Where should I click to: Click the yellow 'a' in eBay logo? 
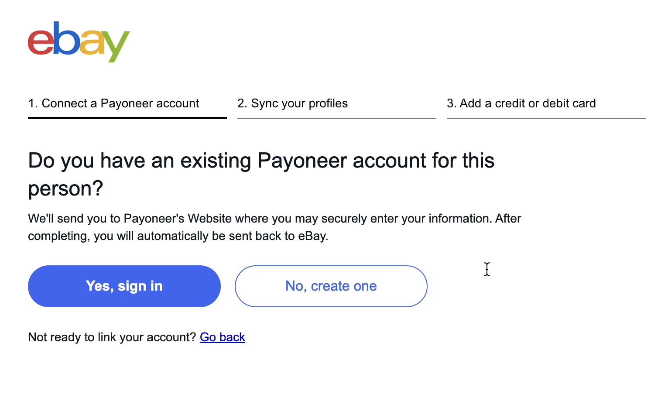coord(92,42)
